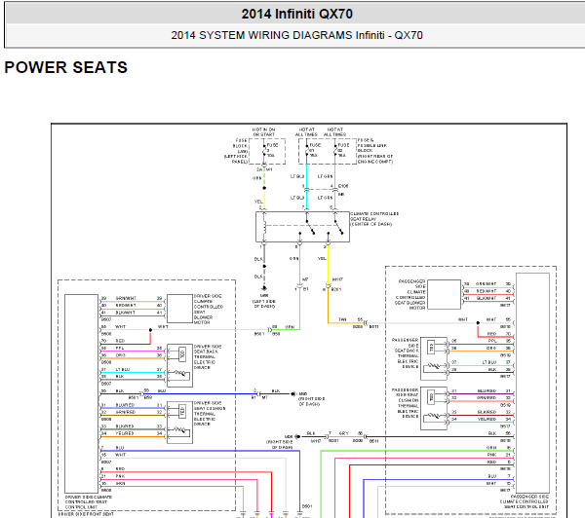Click the 'YEL' label above relay pin 2
This screenshot has height=518, width=585.
[x=258, y=202]
